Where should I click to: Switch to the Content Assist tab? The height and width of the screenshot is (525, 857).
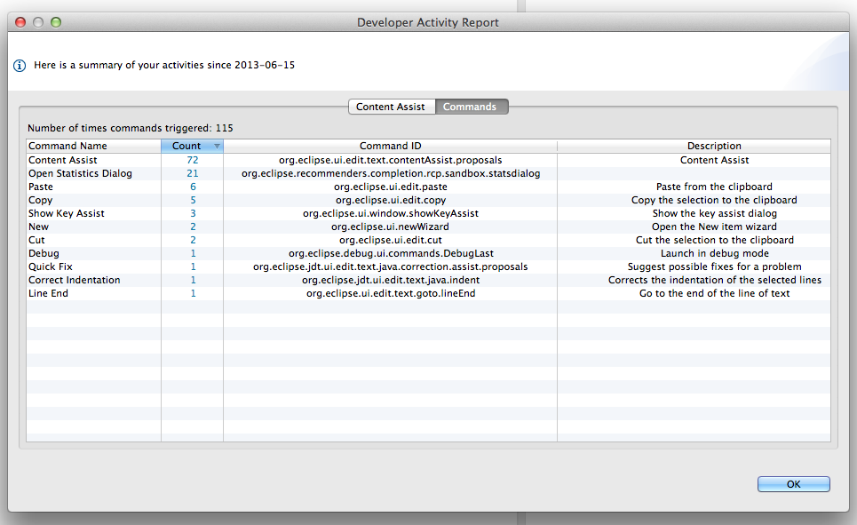[x=391, y=107]
